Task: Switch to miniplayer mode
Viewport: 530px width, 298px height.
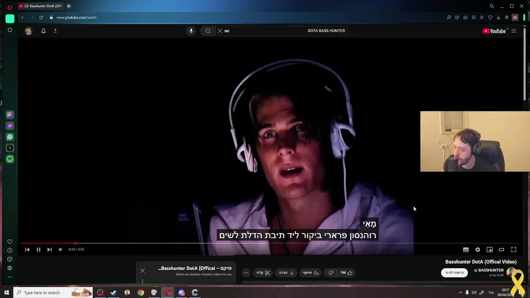Action: (x=489, y=250)
